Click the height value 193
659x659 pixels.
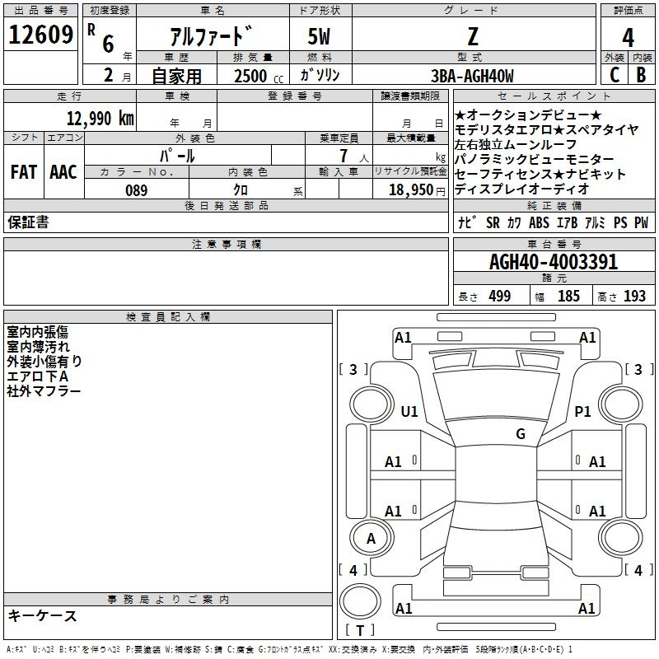634,296
